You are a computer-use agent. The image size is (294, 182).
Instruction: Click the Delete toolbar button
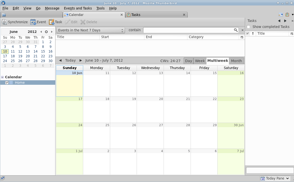point(89,22)
